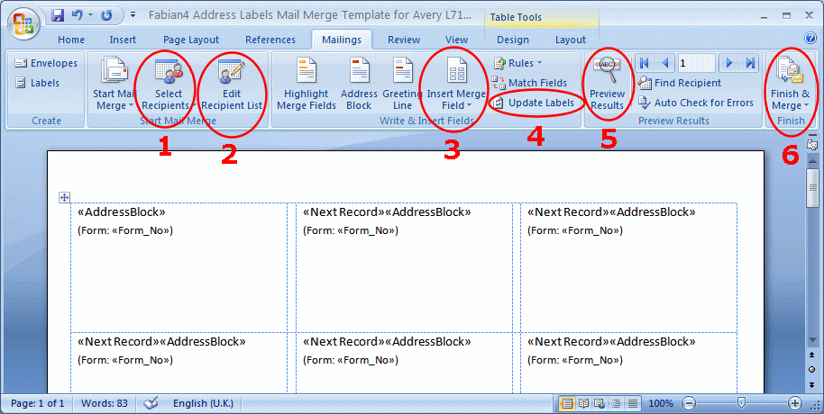The height and width of the screenshot is (414, 824).
Task: Click the Highlight Merge Fields icon
Action: [306, 72]
